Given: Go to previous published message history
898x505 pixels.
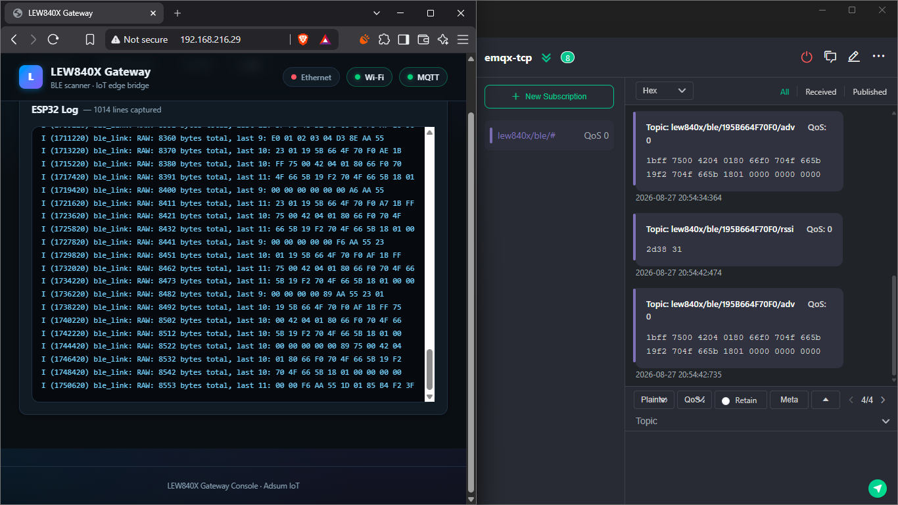Looking at the screenshot, I should click(x=851, y=400).
